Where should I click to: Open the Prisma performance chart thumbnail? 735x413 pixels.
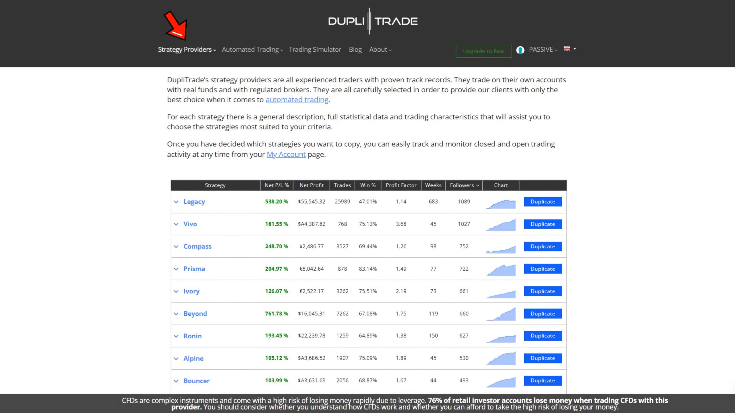[x=501, y=270]
